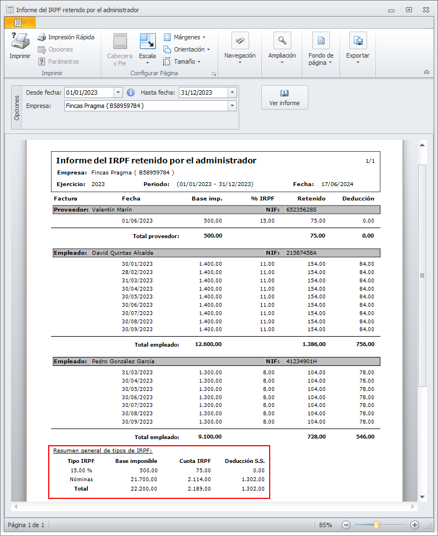
Task: Collapse the ribbon with the chevron
Action: (426, 72)
